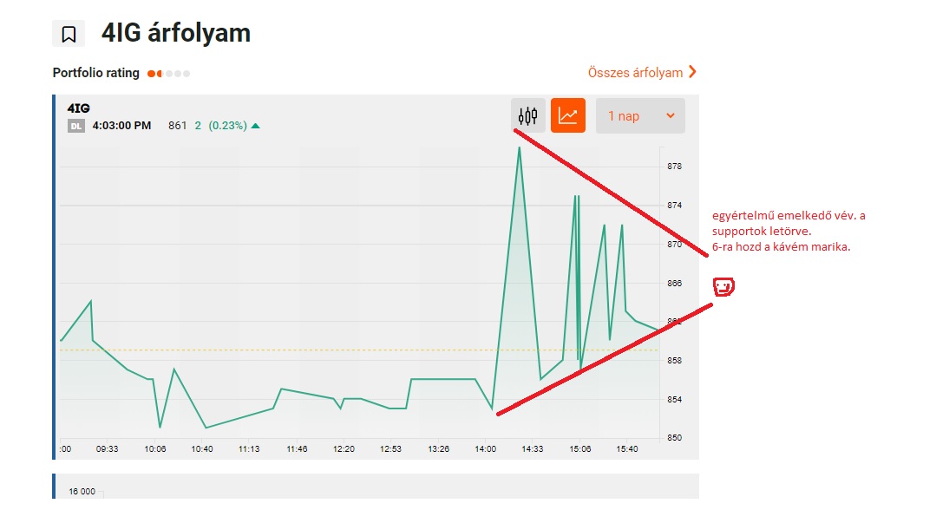Click the bookmark icon beside 4IG árfolyam

[x=69, y=34]
